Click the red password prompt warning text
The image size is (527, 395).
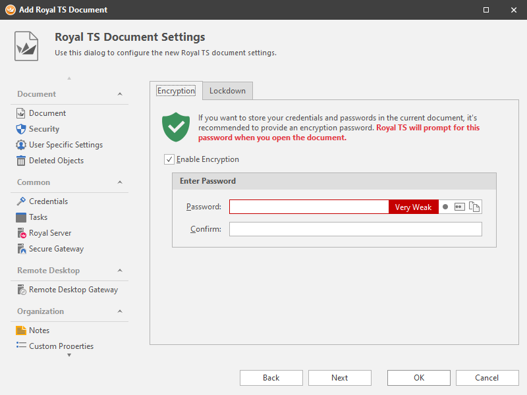tap(339, 133)
